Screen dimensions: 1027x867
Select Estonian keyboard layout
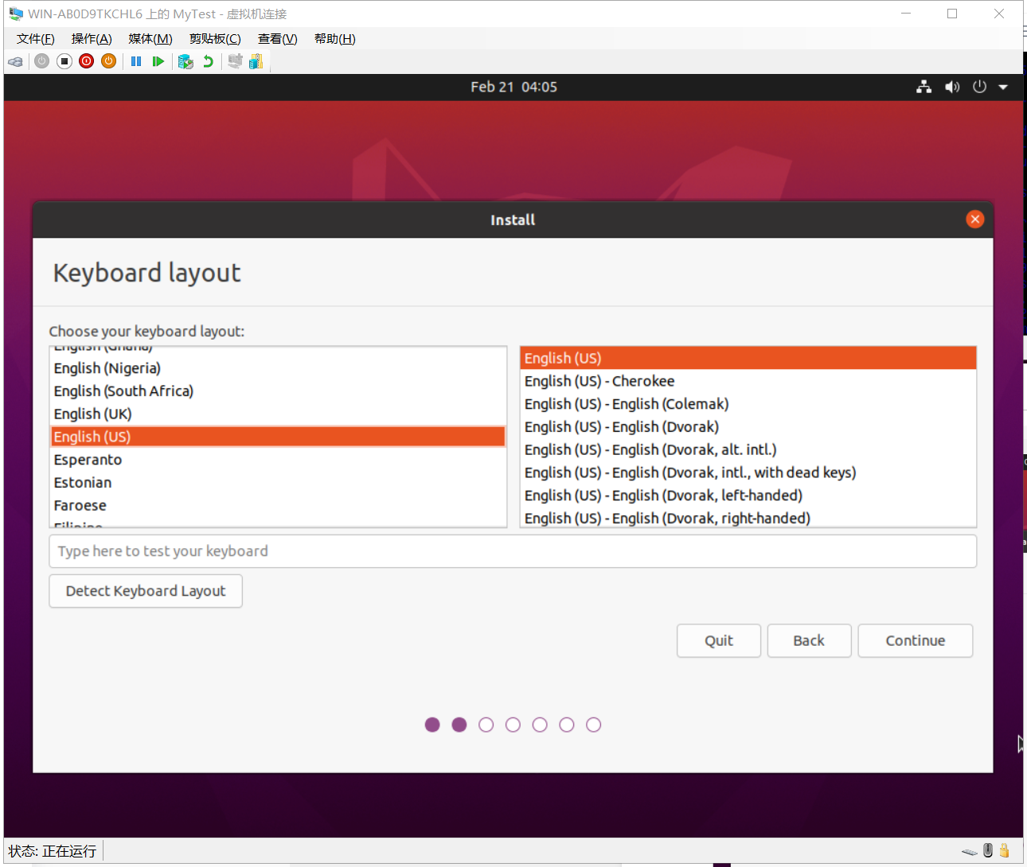point(278,483)
